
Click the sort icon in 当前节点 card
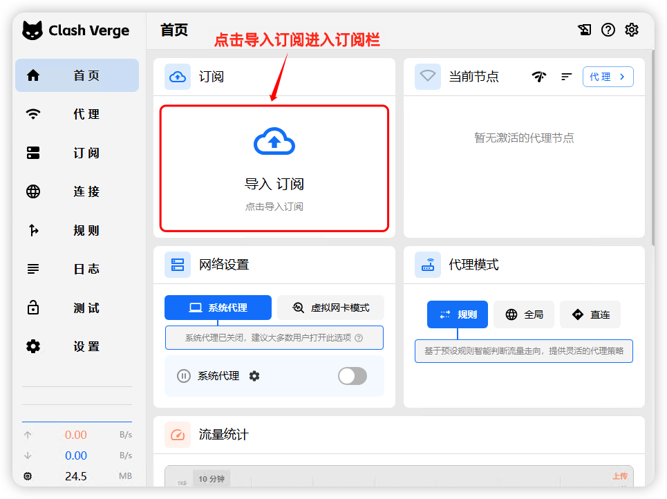(x=566, y=77)
